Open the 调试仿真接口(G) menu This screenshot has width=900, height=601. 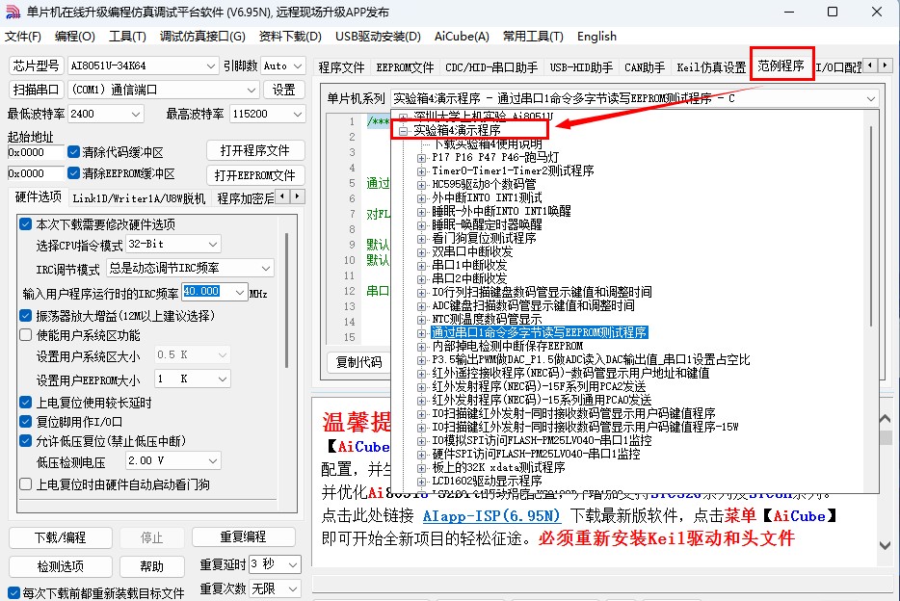[x=202, y=37]
